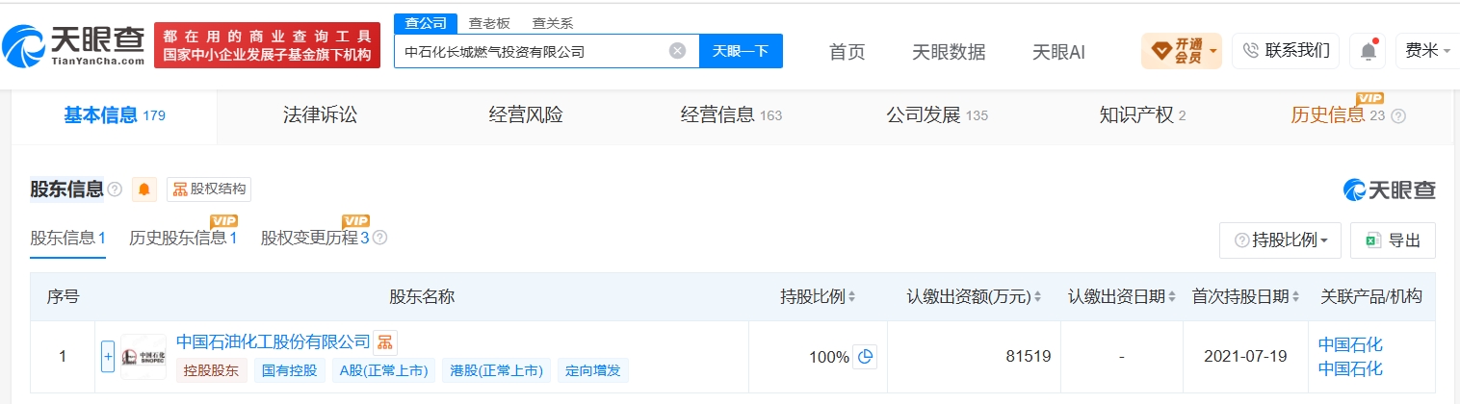Click the 控股股东 tag
This screenshot has width=1460, height=404.
pyautogui.click(x=212, y=370)
